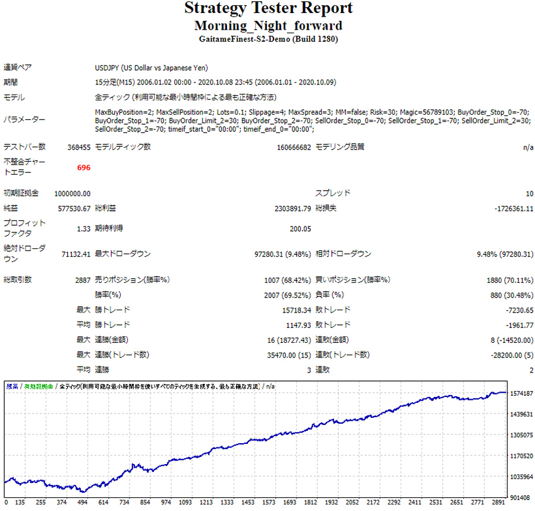Click gross profit value 2303891.79

click(x=292, y=209)
